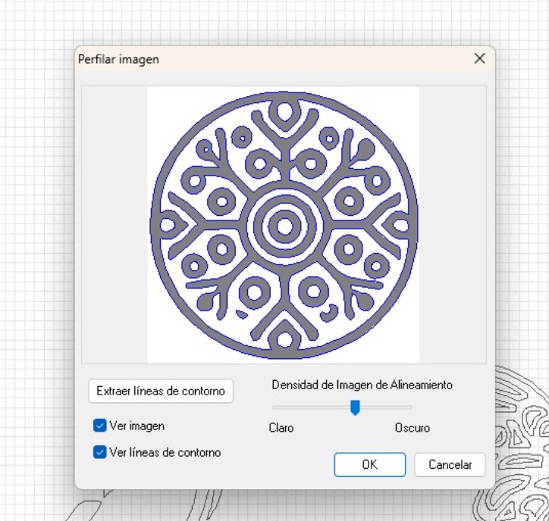Click the Extraer líneas de contorno button

click(161, 391)
